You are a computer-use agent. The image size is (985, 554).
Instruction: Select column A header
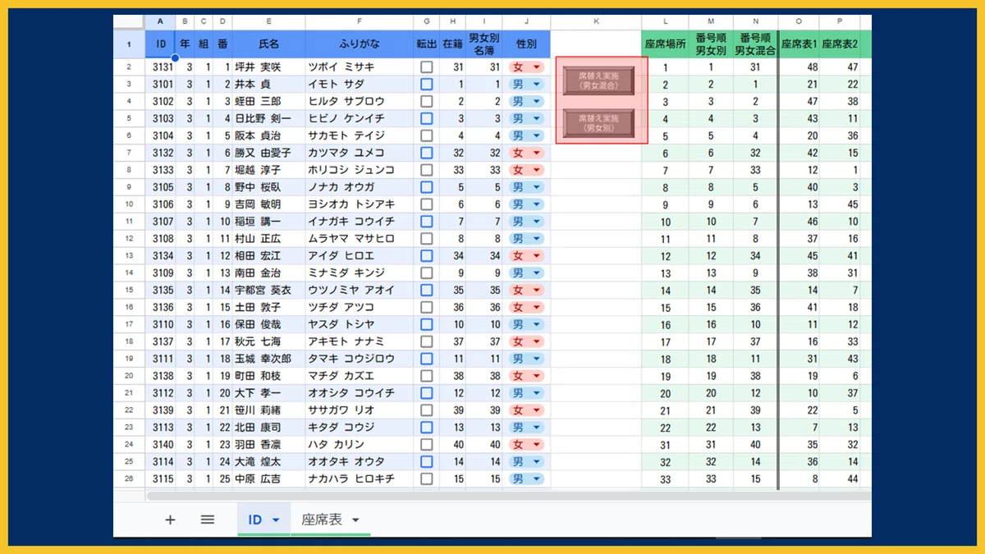tap(160, 22)
